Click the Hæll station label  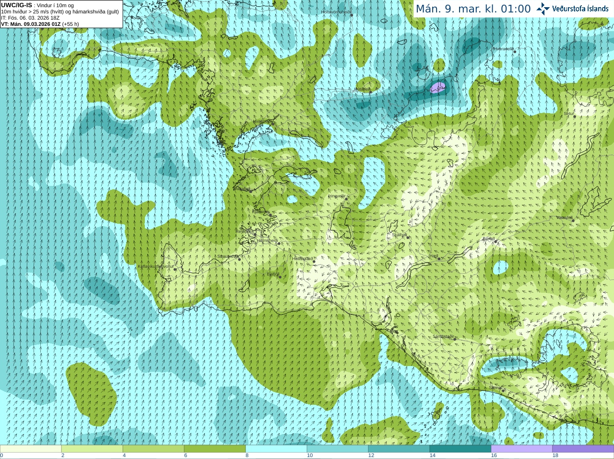pos(434,256)
